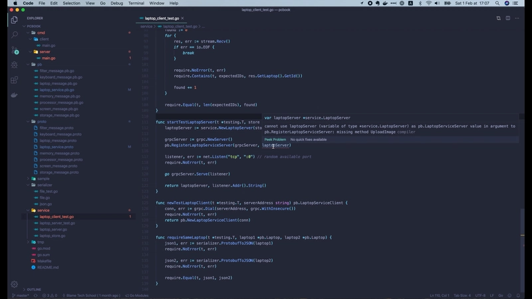The width and height of the screenshot is (532, 299).
Task: Click the master branch status item
Action: point(21,296)
